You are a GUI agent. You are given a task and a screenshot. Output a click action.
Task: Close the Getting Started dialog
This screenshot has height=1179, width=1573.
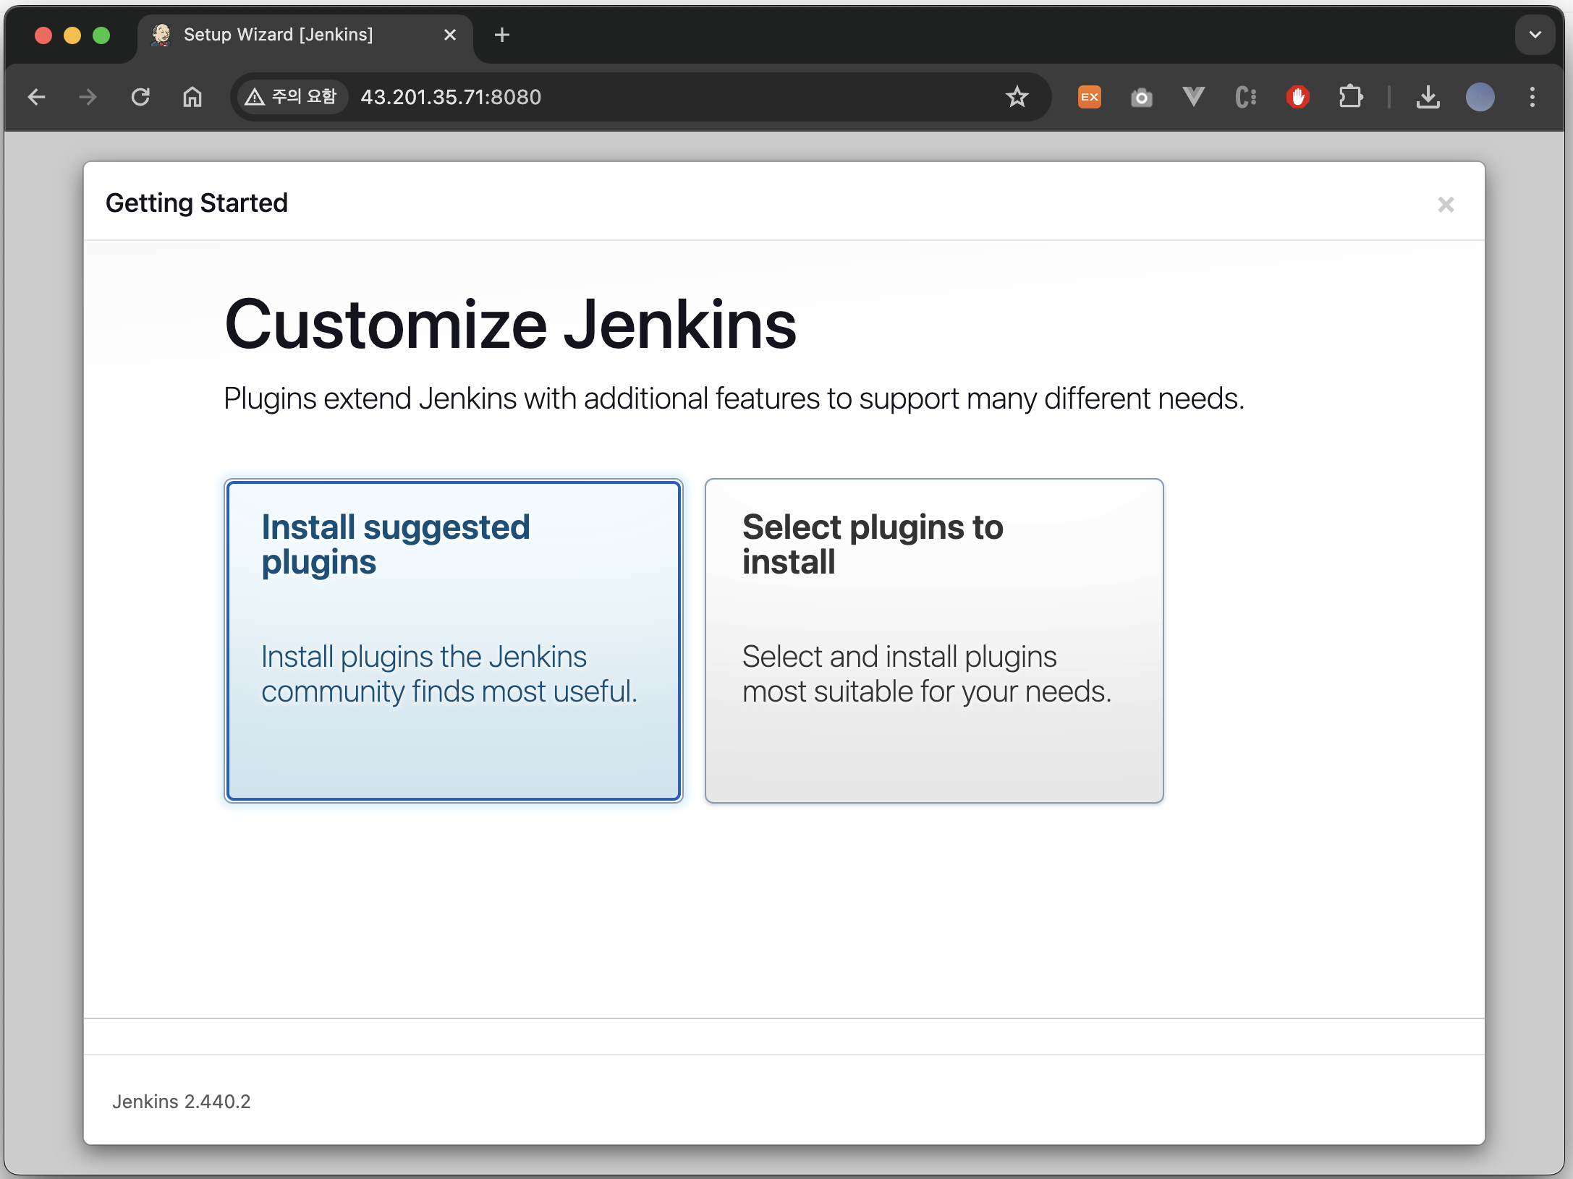tap(1445, 205)
